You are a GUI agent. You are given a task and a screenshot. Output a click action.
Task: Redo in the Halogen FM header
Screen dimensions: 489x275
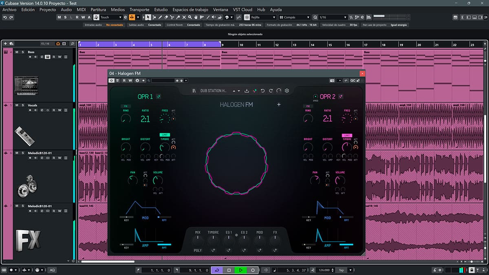(271, 91)
